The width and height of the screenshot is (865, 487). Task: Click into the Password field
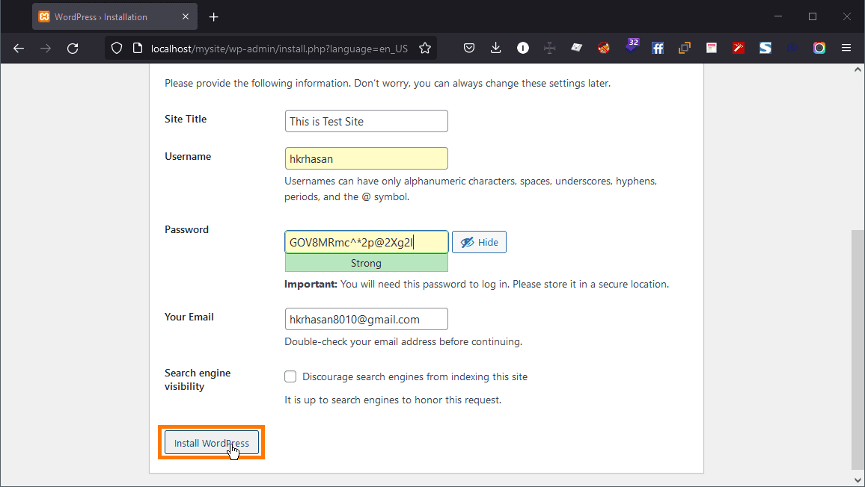pyautogui.click(x=367, y=243)
